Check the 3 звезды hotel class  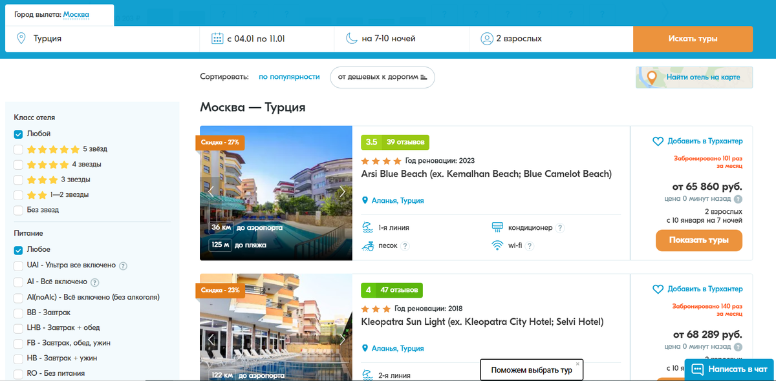[x=18, y=180]
